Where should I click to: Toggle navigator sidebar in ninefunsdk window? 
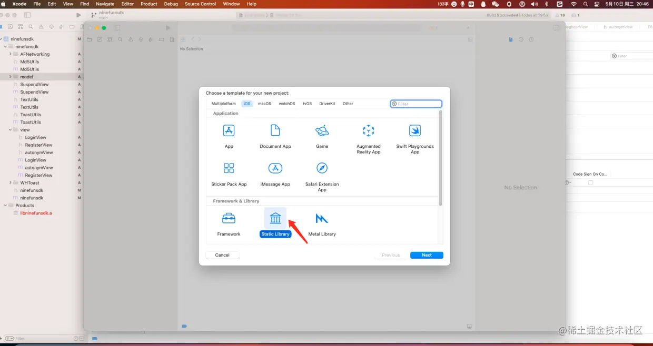click(x=27, y=15)
